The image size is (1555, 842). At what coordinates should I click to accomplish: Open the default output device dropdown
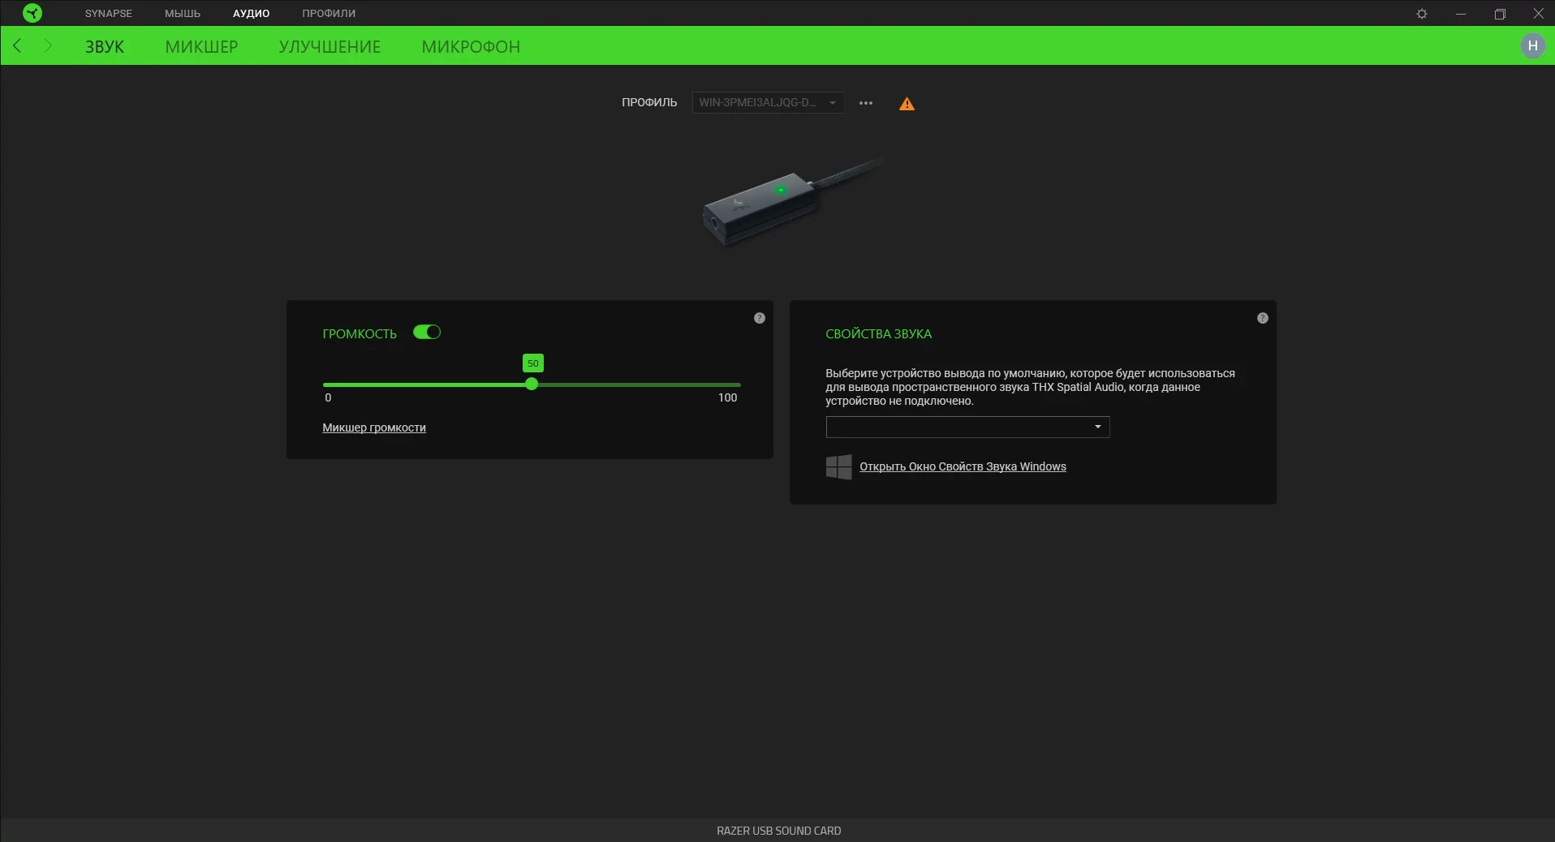tap(967, 427)
